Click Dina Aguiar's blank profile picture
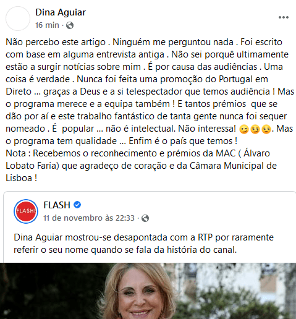The image size is (296, 319). (x=18, y=19)
